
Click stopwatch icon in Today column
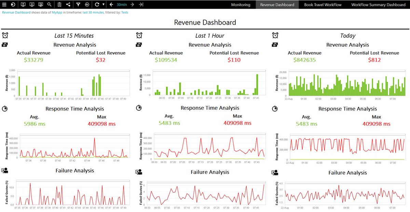pos(275,108)
